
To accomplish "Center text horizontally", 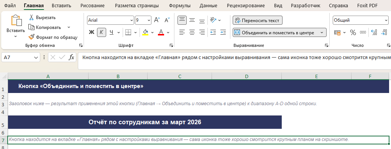I will pos(192,32).
